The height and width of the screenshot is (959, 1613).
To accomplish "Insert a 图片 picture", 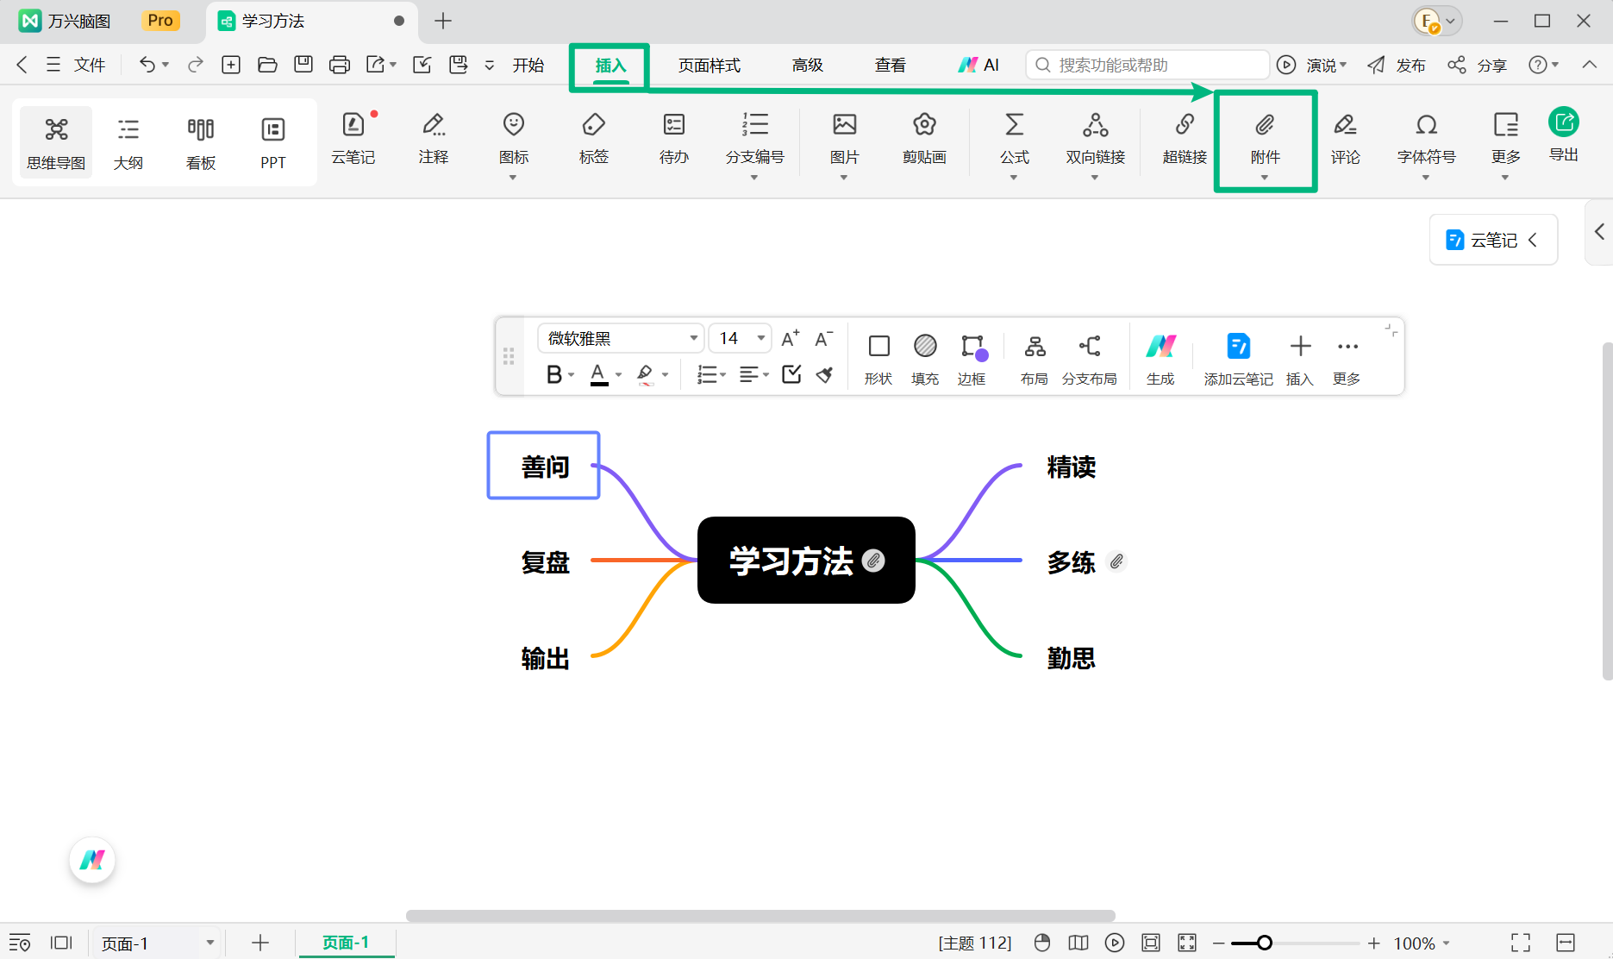I will click(845, 143).
